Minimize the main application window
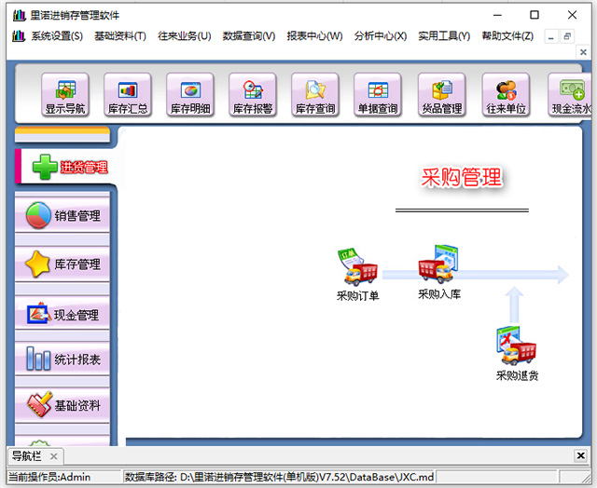 tap(497, 15)
